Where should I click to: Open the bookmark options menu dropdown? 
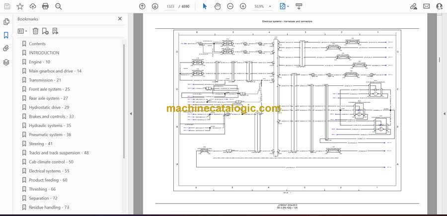22,31
